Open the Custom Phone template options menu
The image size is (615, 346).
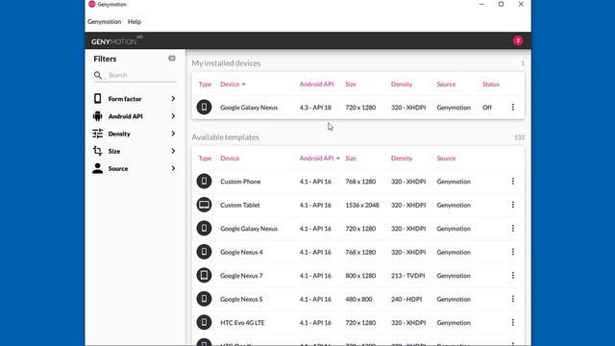[x=512, y=182]
